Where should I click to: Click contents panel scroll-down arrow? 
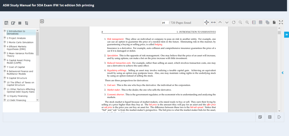point(37,100)
